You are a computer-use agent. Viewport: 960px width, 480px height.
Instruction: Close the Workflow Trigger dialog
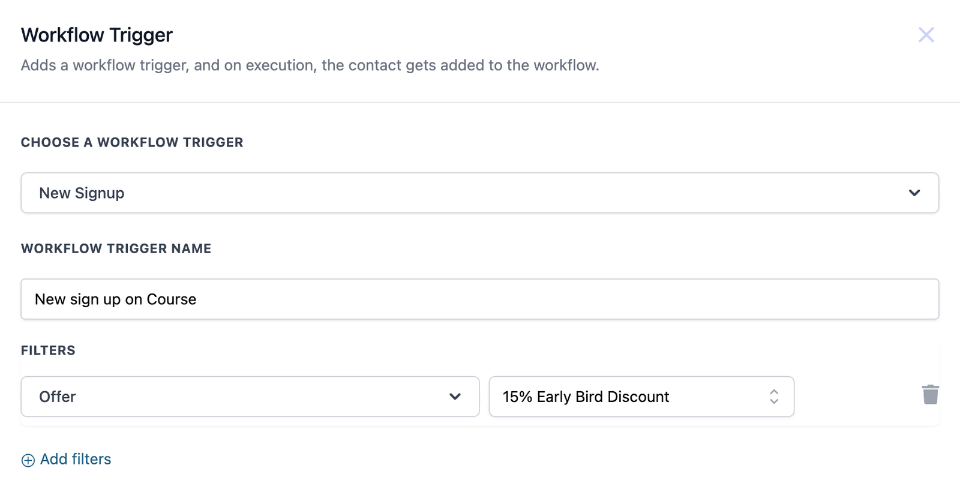[x=926, y=35]
